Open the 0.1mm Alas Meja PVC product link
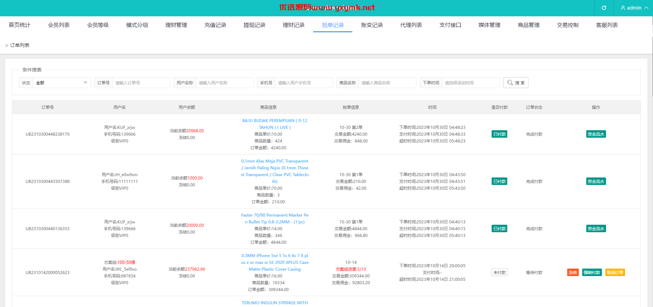The width and height of the screenshot is (653, 307). [x=275, y=171]
